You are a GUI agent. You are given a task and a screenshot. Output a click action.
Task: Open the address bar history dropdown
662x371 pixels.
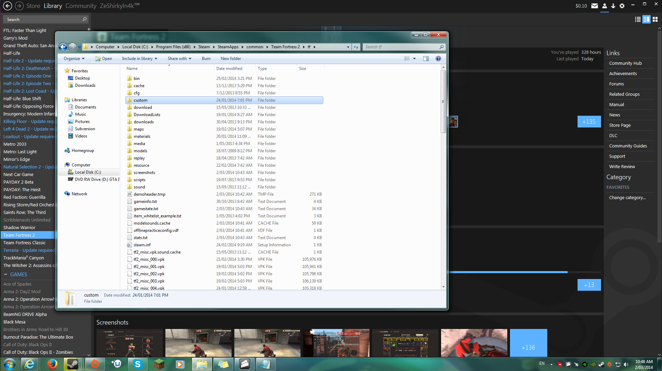(348, 47)
